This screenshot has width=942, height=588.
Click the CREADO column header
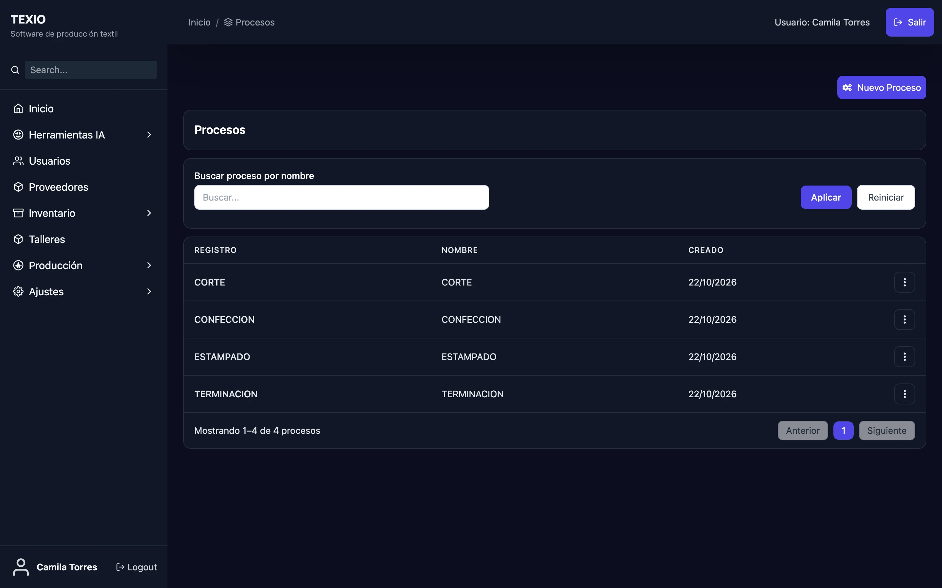pos(706,250)
